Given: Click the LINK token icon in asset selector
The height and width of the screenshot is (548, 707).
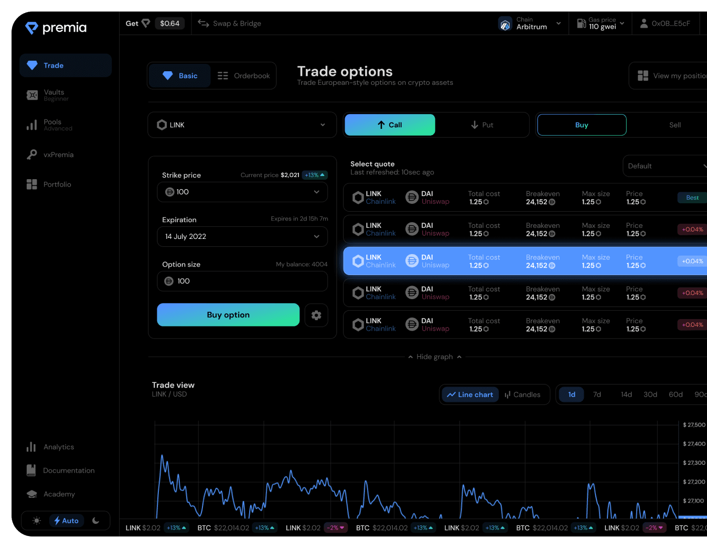Looking at the screenshot, I should (162, 125).
